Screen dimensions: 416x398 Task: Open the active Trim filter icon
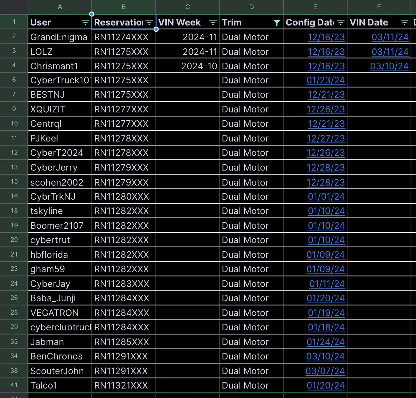(277, 23)
